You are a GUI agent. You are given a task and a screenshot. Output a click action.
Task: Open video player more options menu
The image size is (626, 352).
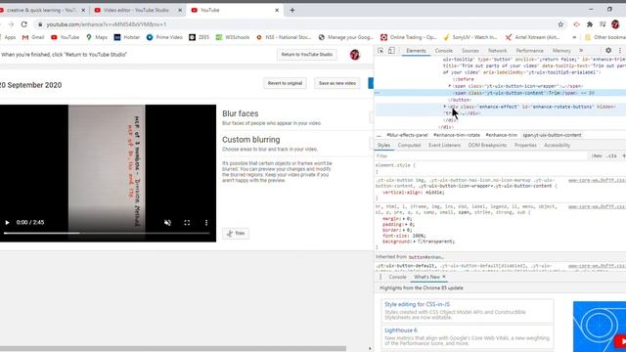(206, 223)
